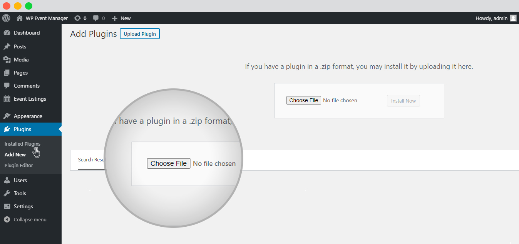Click the Comments speech bubble sidebar icon

[7, 86]
